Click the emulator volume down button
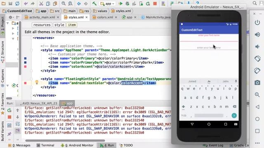The height and width of the screenshot is (148, 264). coord(257,46)
